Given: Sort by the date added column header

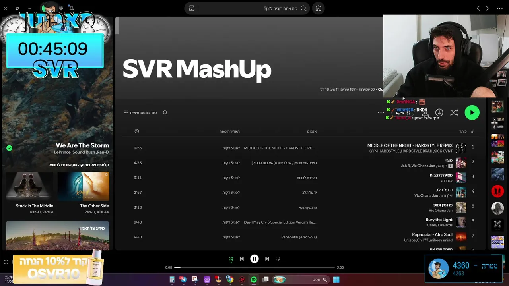Looking at the screenshot, I should [229, 131].
